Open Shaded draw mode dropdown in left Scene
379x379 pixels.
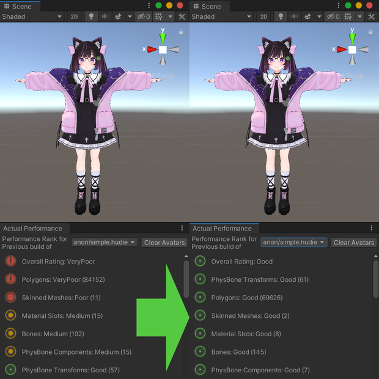[32, 17]
